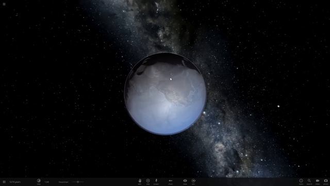Click the elapsed years time readout
Screen dimensions: 330x186
click(x=15, y=182)
